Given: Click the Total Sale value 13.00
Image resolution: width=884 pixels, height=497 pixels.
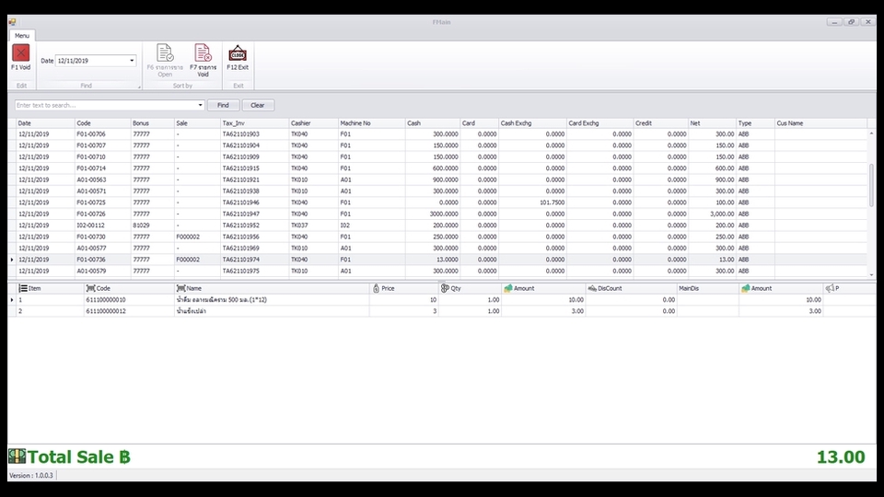Looking at the screenshot, I should coord(841,457).
